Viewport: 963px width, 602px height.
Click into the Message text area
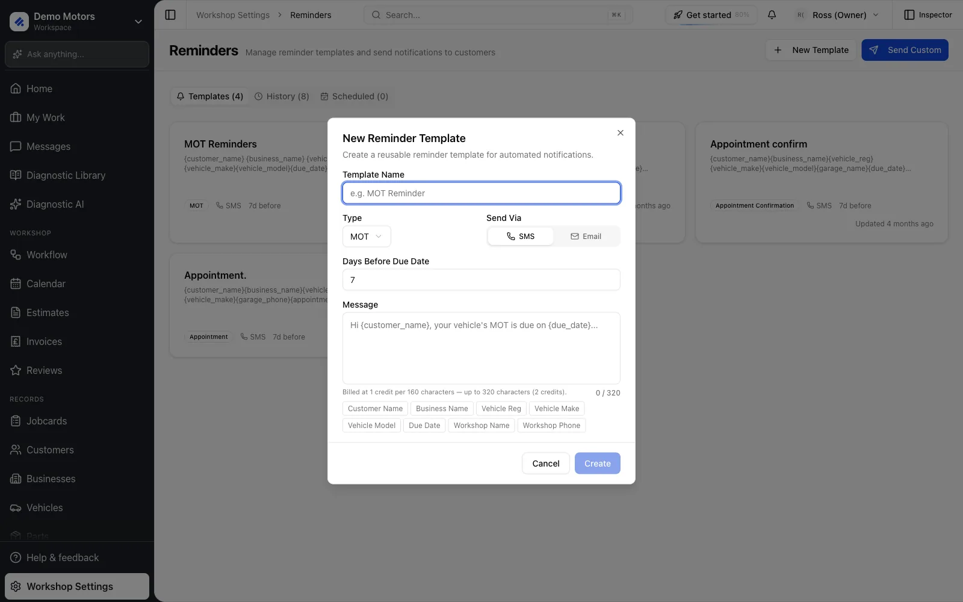tap(482, 348)
